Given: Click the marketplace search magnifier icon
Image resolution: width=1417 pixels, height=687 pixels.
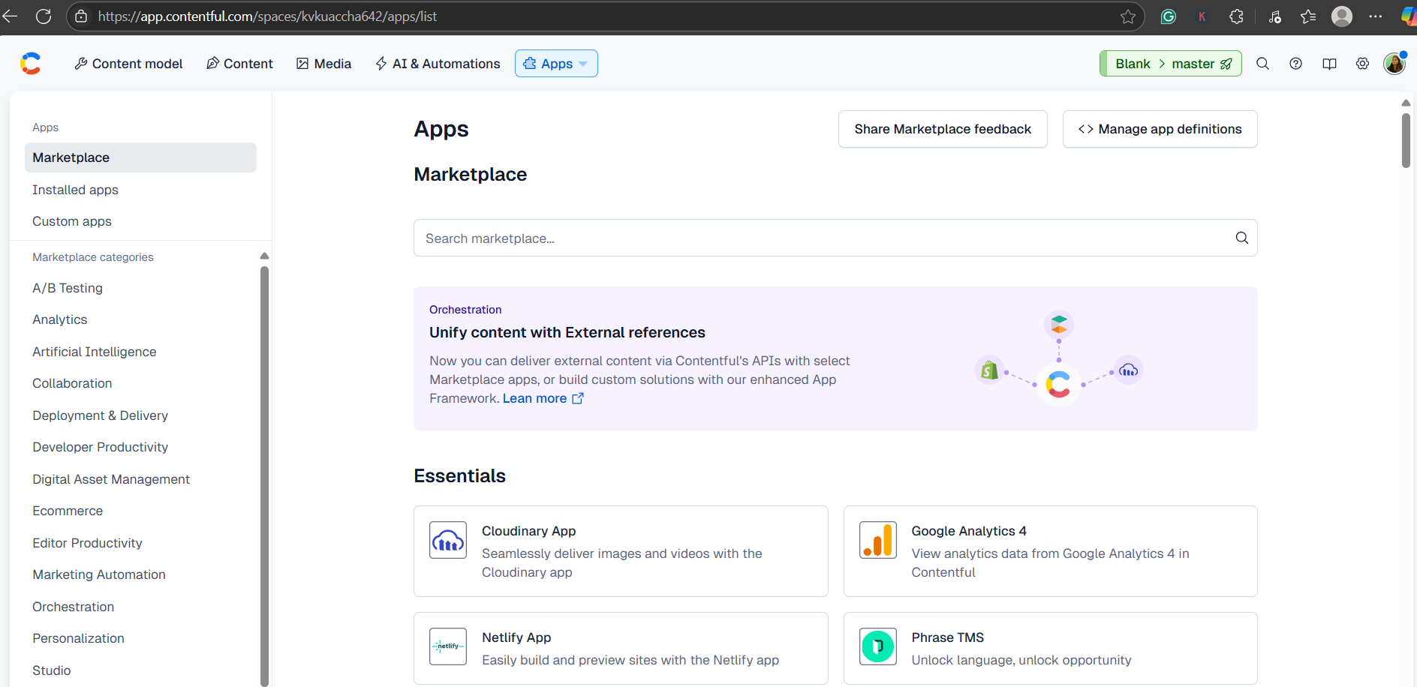Looking at the screenshot, I should 1241,238.
